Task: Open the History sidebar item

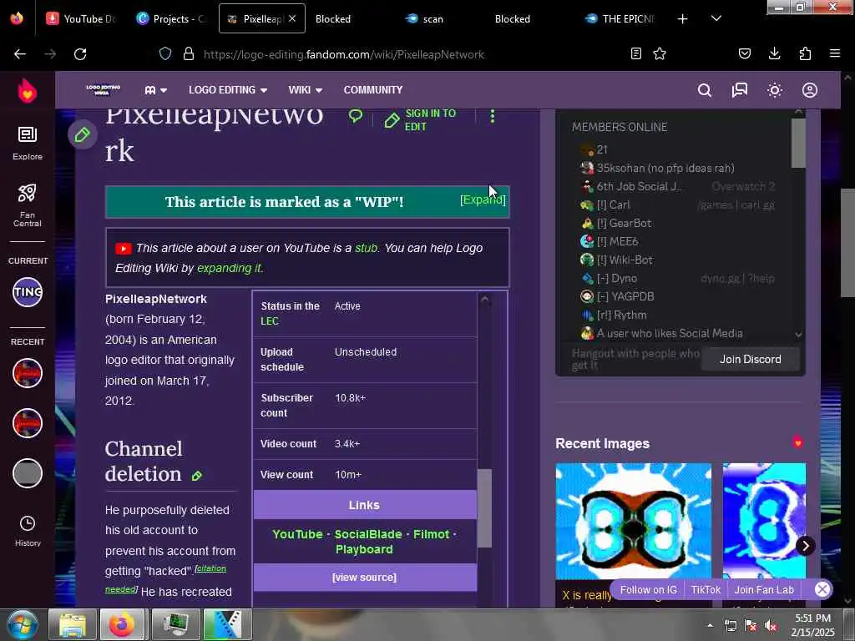Action: tap(28, 531)
